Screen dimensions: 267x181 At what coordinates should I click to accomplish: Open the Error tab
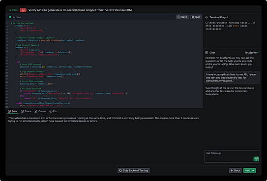coord(13,111)
